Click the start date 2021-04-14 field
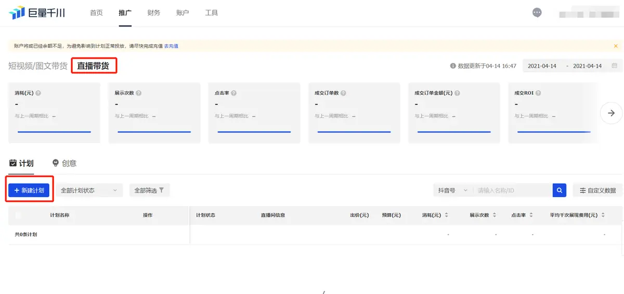 click(x=542, y=66)
